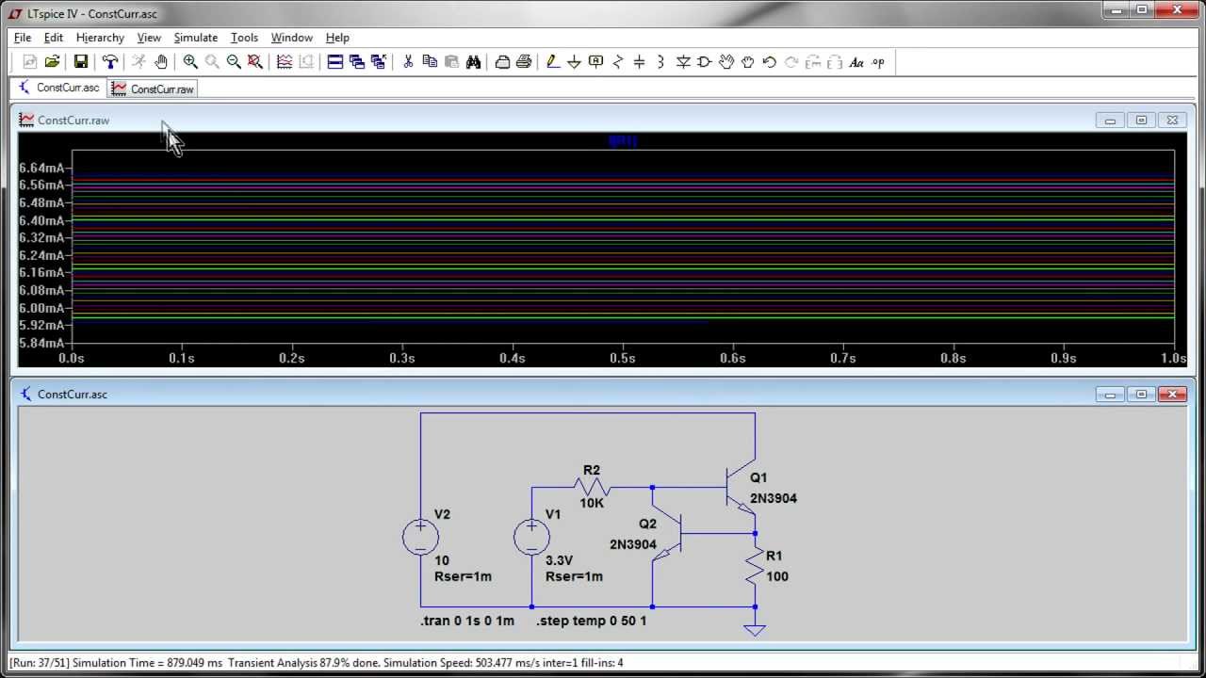
Task: Open the Hierarchy menu
Action: (100, 38)
